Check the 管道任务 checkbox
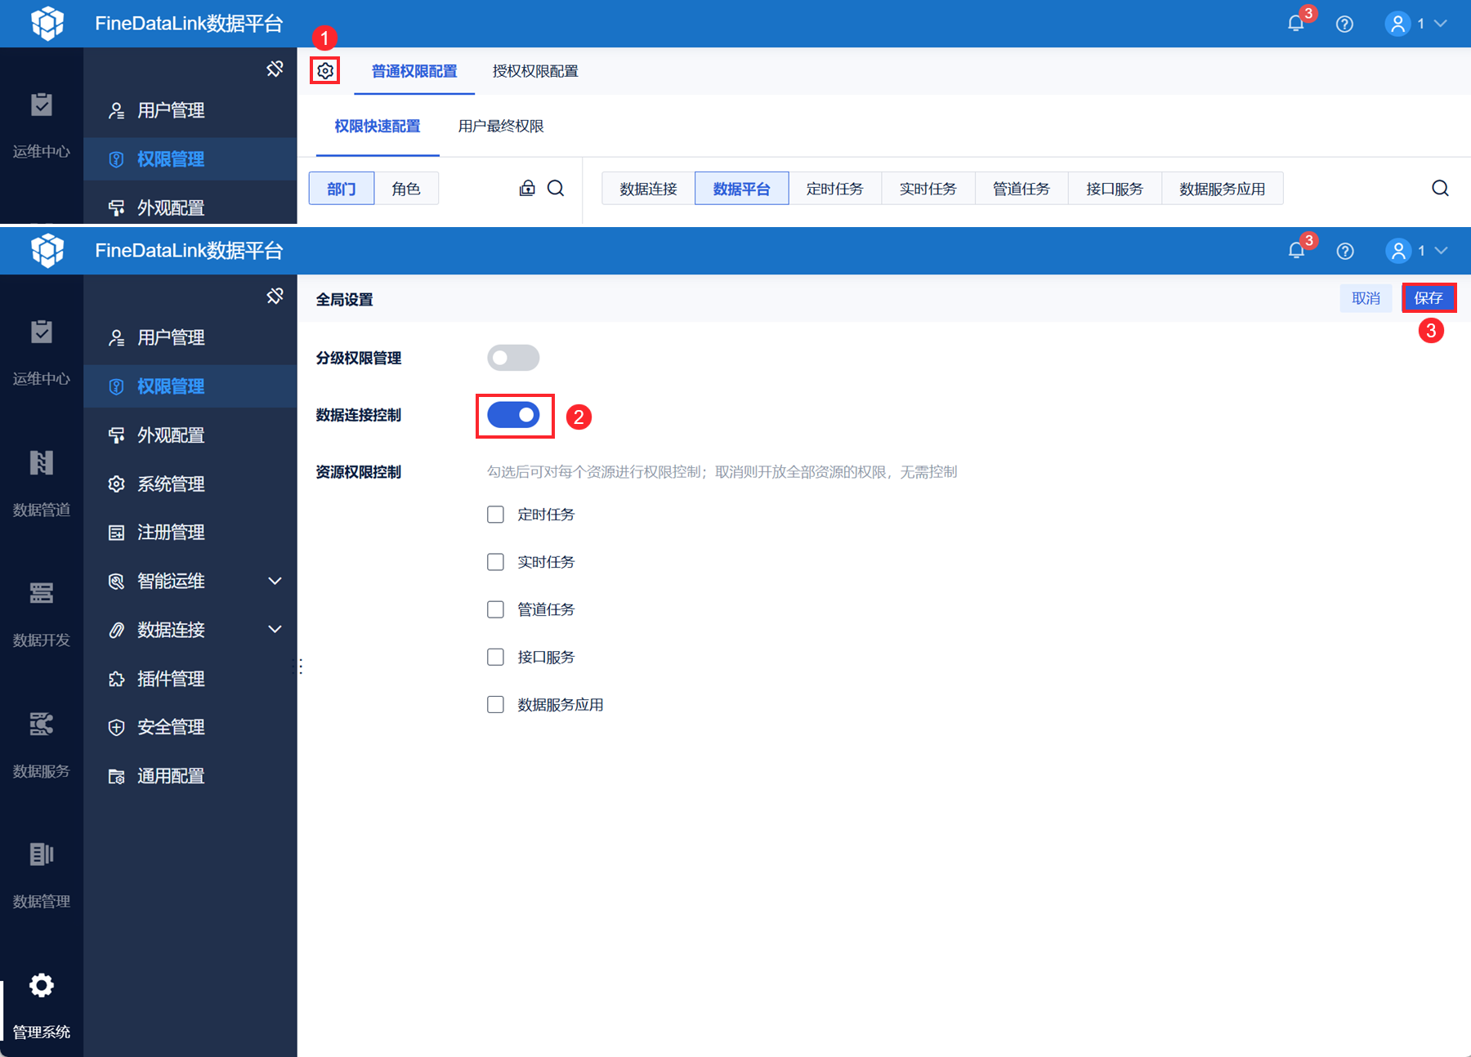Image resolution: width=1471 pixels, height=1057 pixels. (495, 609)
